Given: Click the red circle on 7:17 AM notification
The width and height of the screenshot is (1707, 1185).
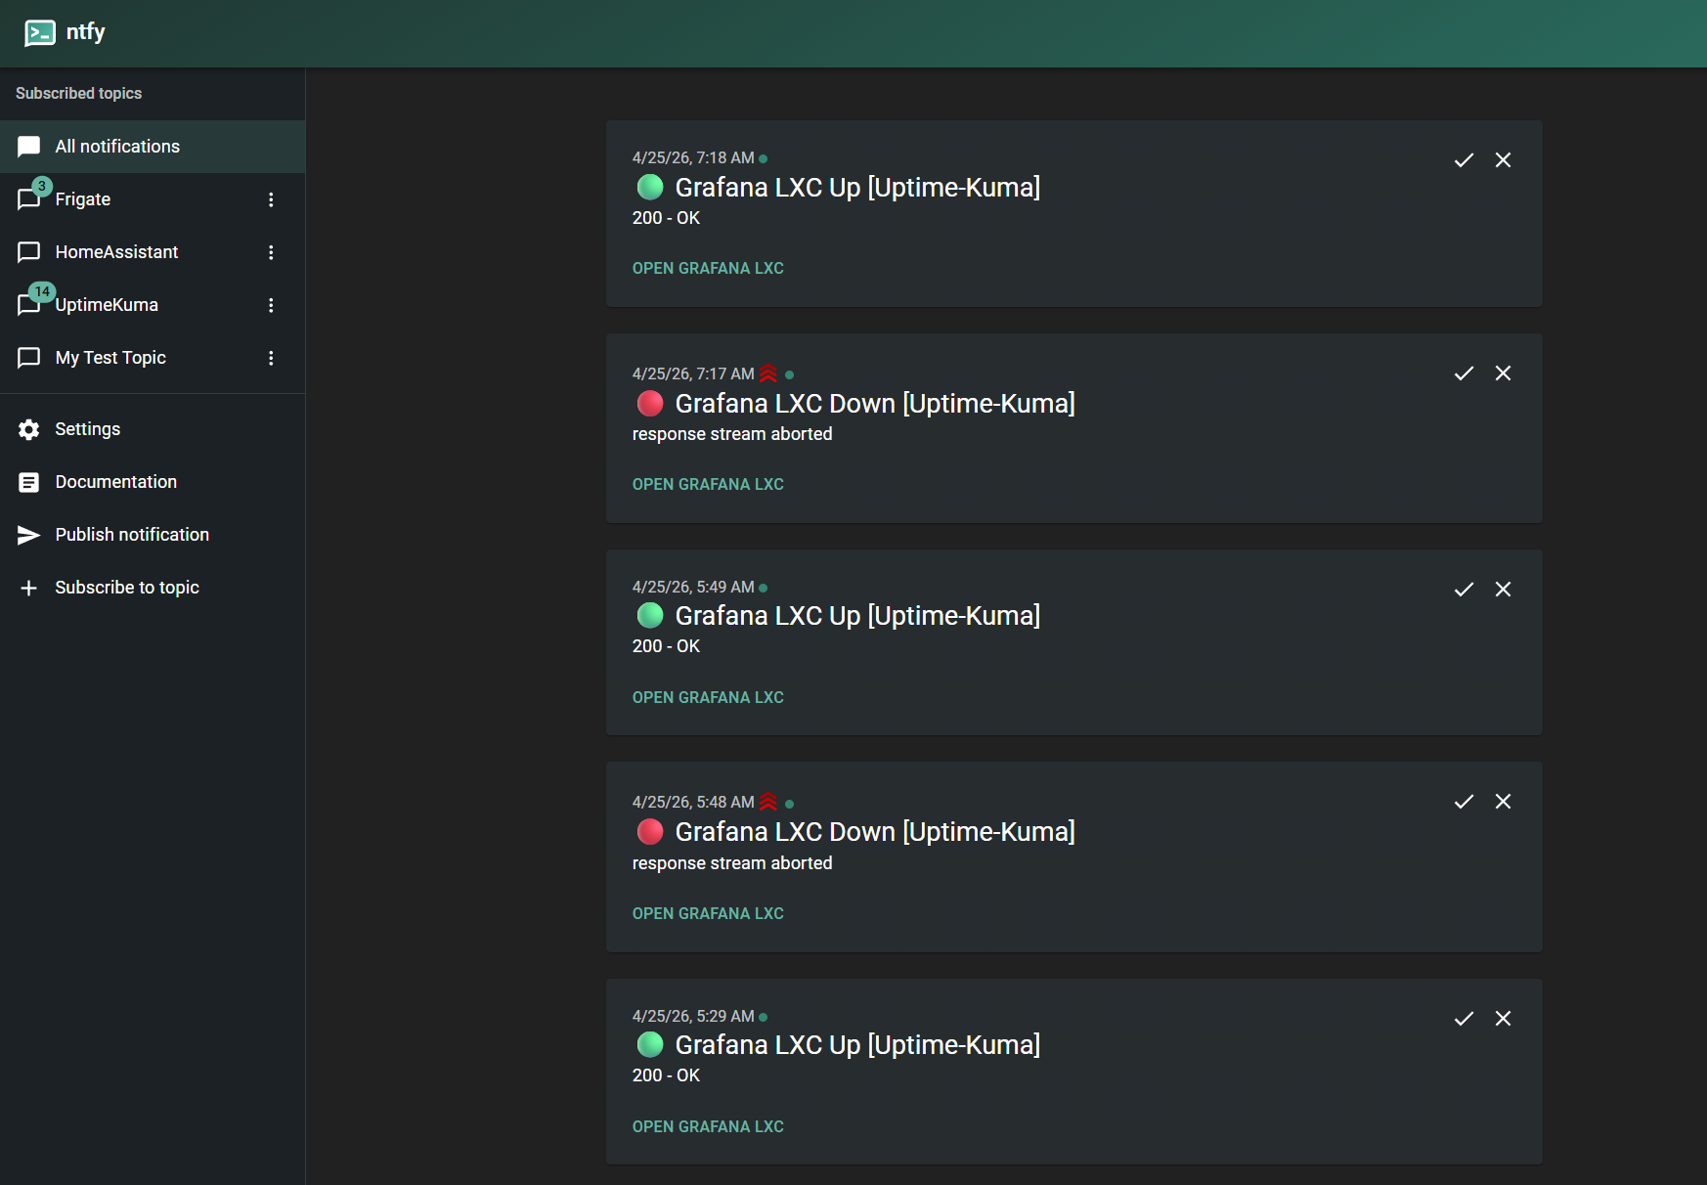Looking at the screenshot, I should click(650, 403).
